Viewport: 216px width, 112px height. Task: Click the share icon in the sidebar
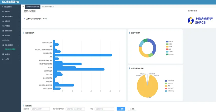click(x=3, y=40)
